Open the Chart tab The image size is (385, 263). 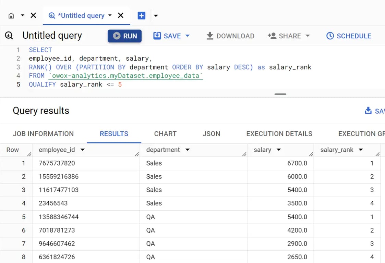pyautogui.click(x=165, y=134)
